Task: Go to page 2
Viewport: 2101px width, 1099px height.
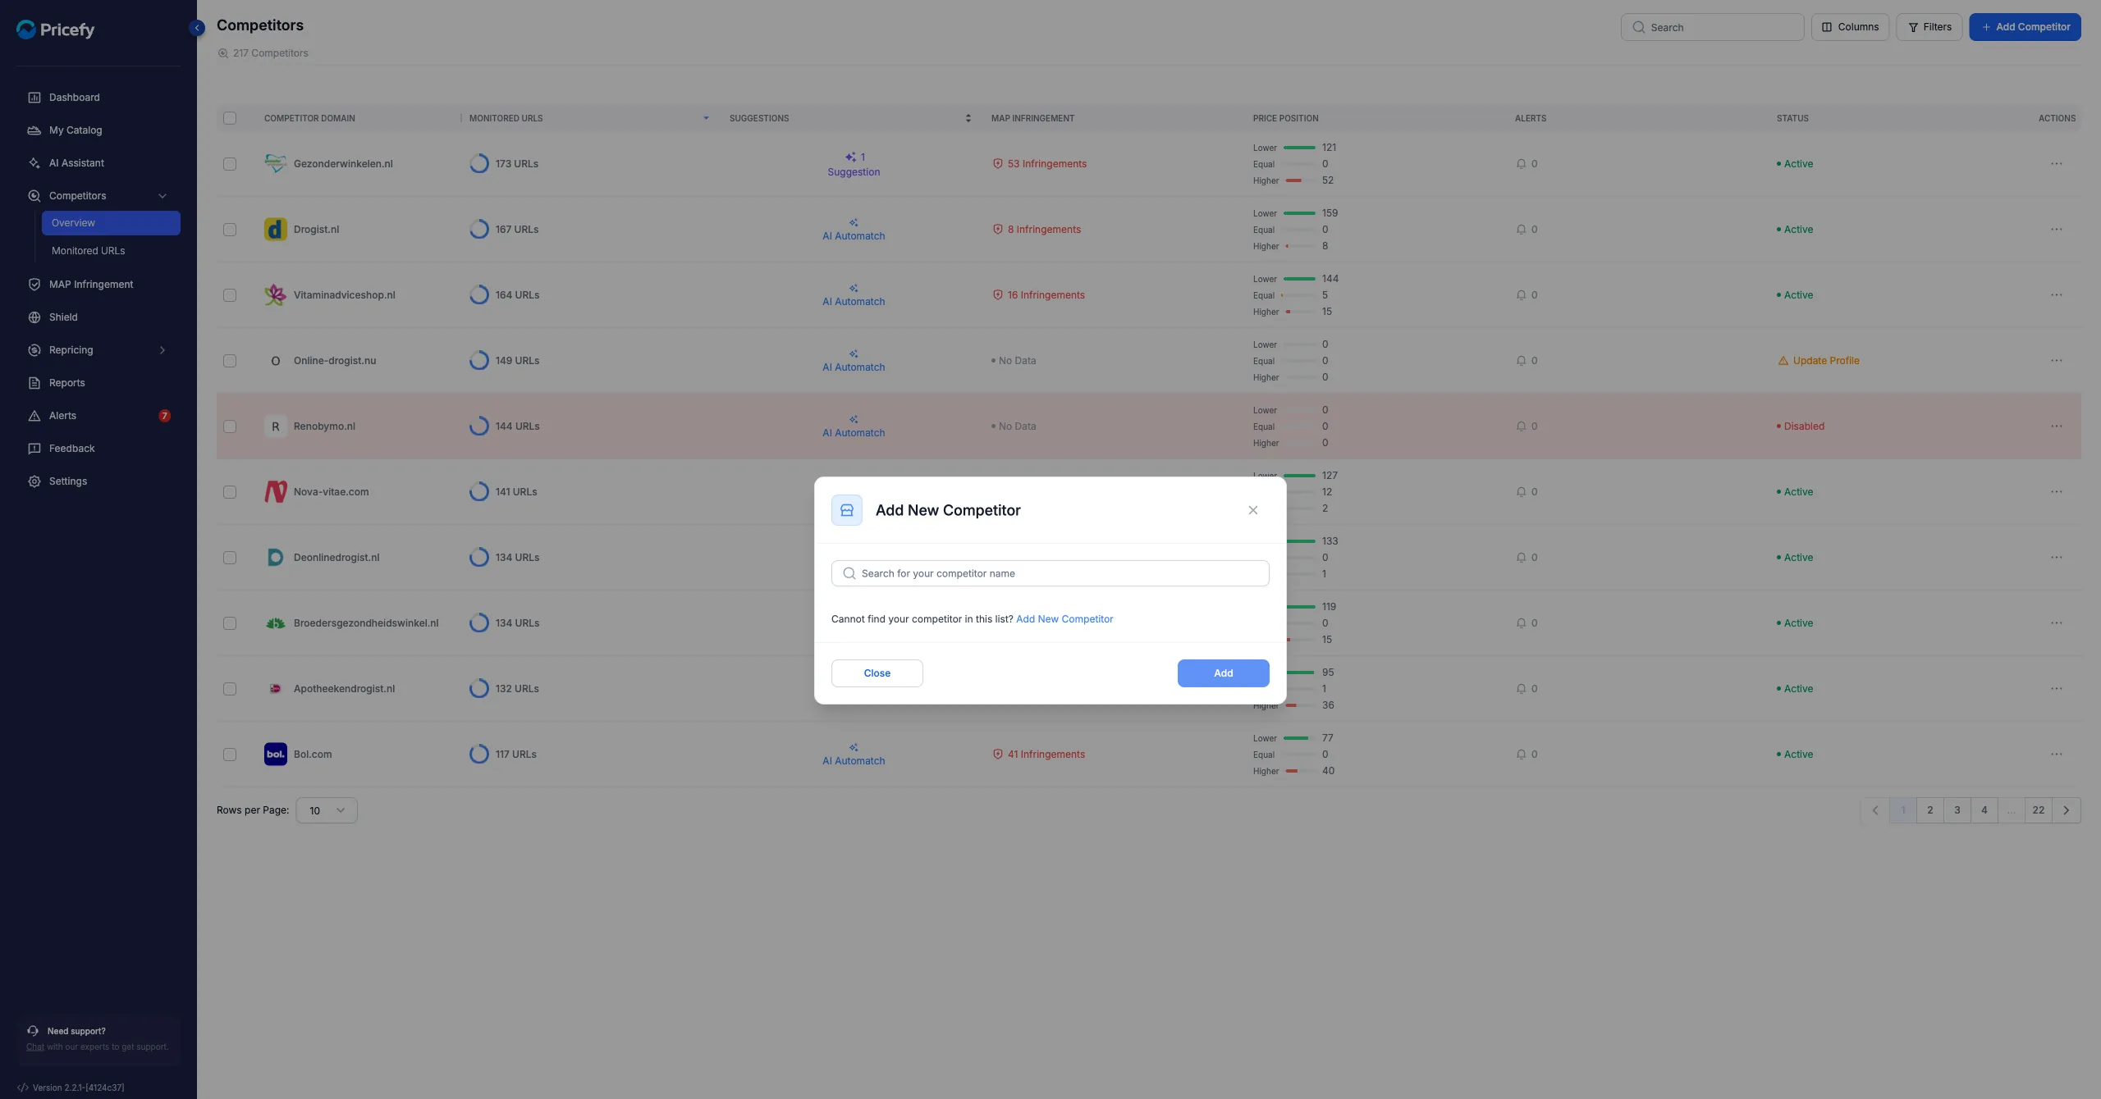Action: click(1930, 810)
